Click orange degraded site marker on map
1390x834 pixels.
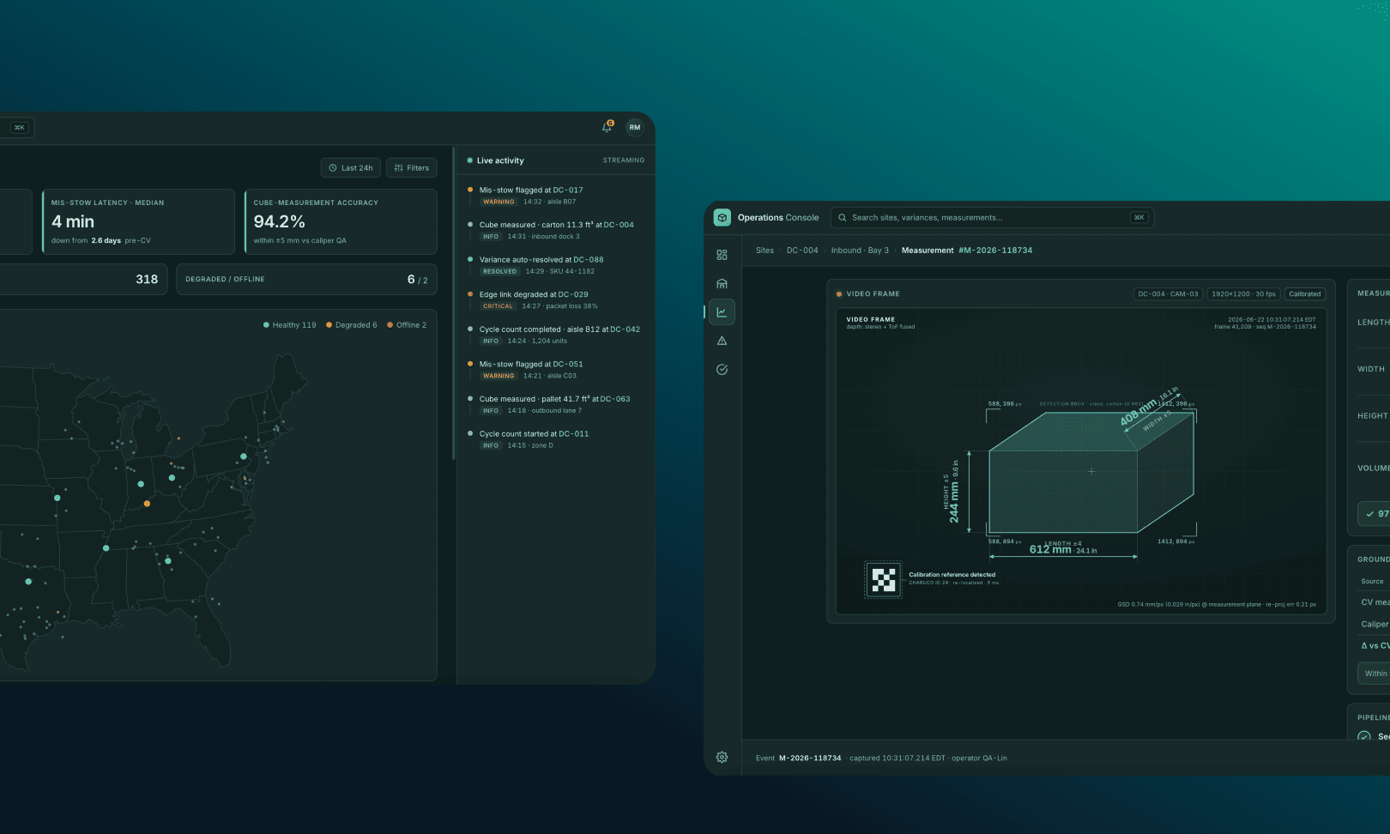(x=147, y=504)
